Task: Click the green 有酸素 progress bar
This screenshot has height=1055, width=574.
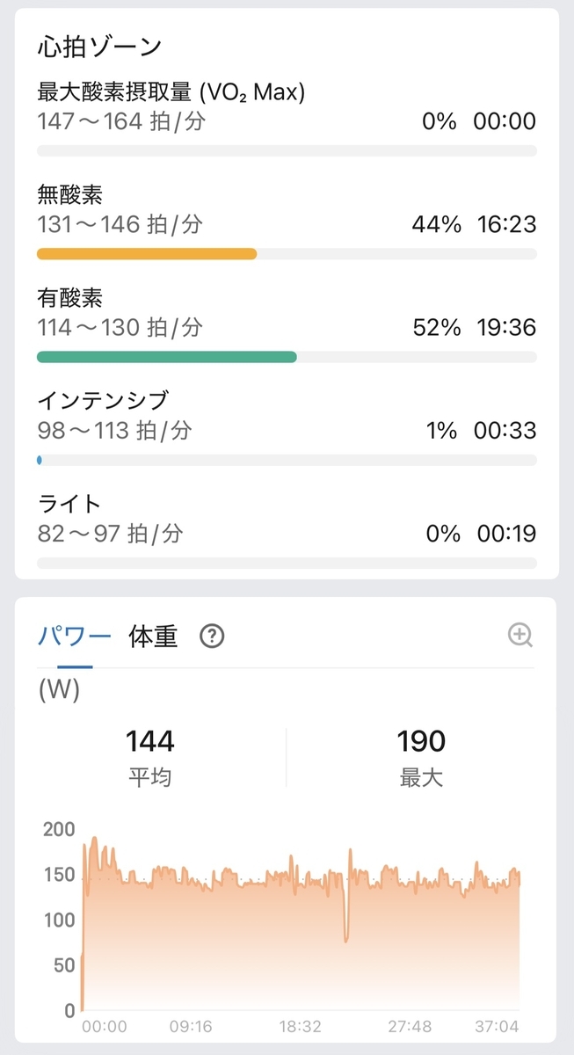Action: (167, 357)
